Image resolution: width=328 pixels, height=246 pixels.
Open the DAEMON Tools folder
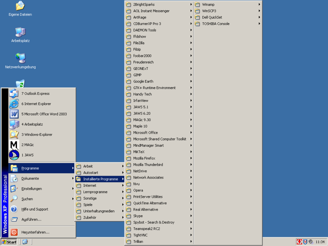pos(159,30)
